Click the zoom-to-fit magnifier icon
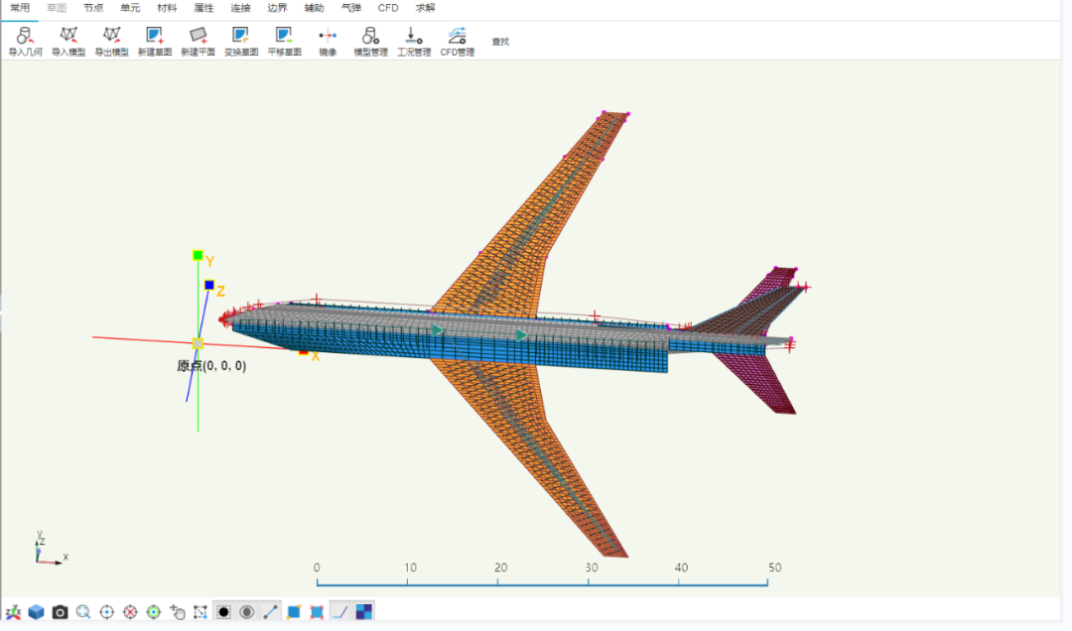The width and height of the screenshot is (1072, 631). [83, 612]
